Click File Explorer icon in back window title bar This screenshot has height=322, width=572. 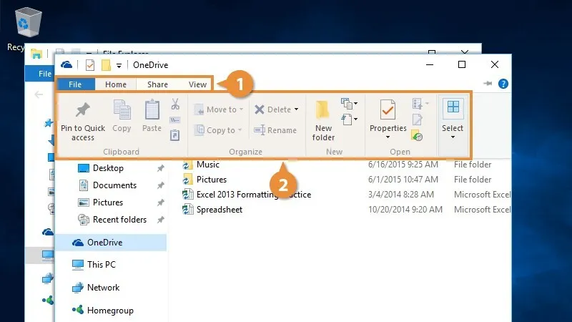click(36, 54)
